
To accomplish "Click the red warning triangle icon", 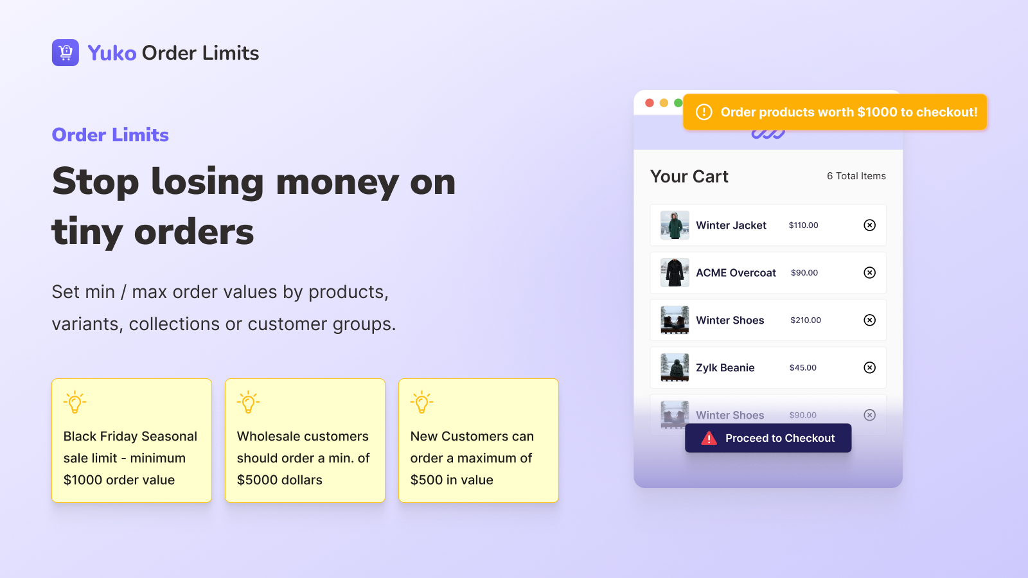I will point(709,438).
